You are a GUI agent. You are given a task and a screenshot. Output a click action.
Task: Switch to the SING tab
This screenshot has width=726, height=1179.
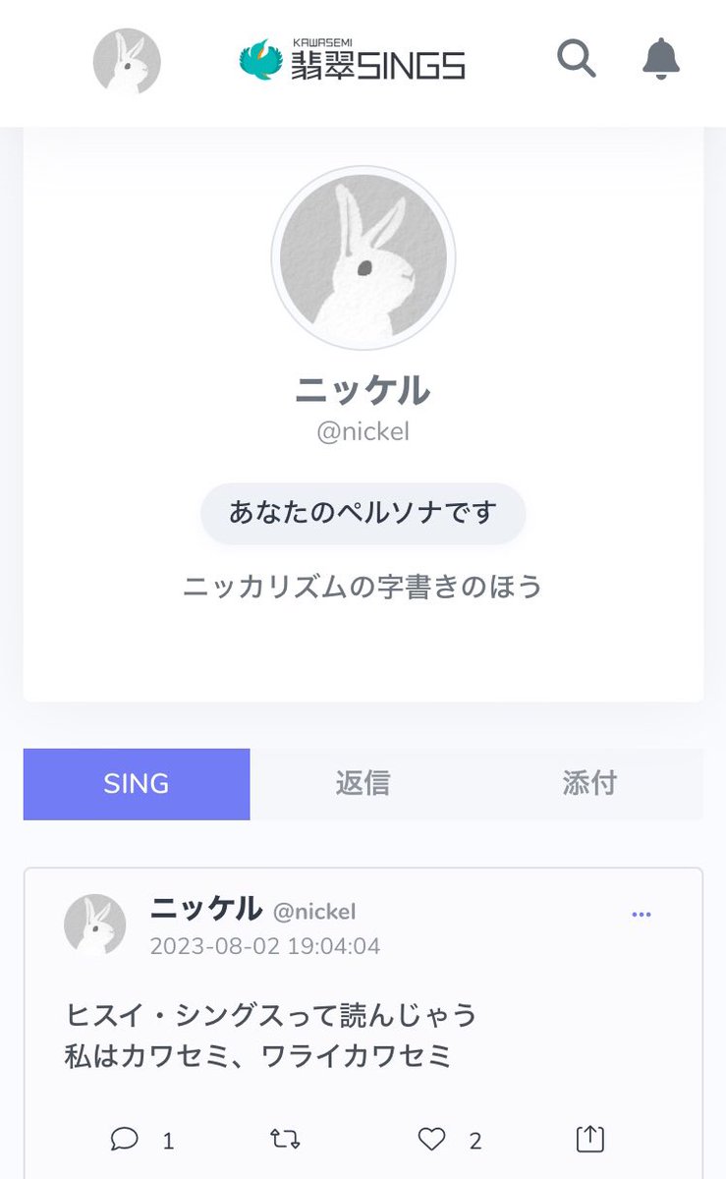tap(137, 784)
